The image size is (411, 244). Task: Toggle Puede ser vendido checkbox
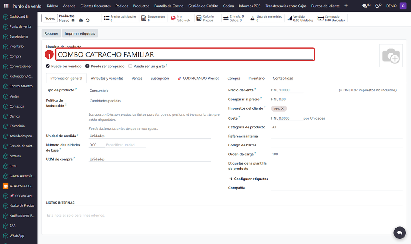(x=48, y=66)
